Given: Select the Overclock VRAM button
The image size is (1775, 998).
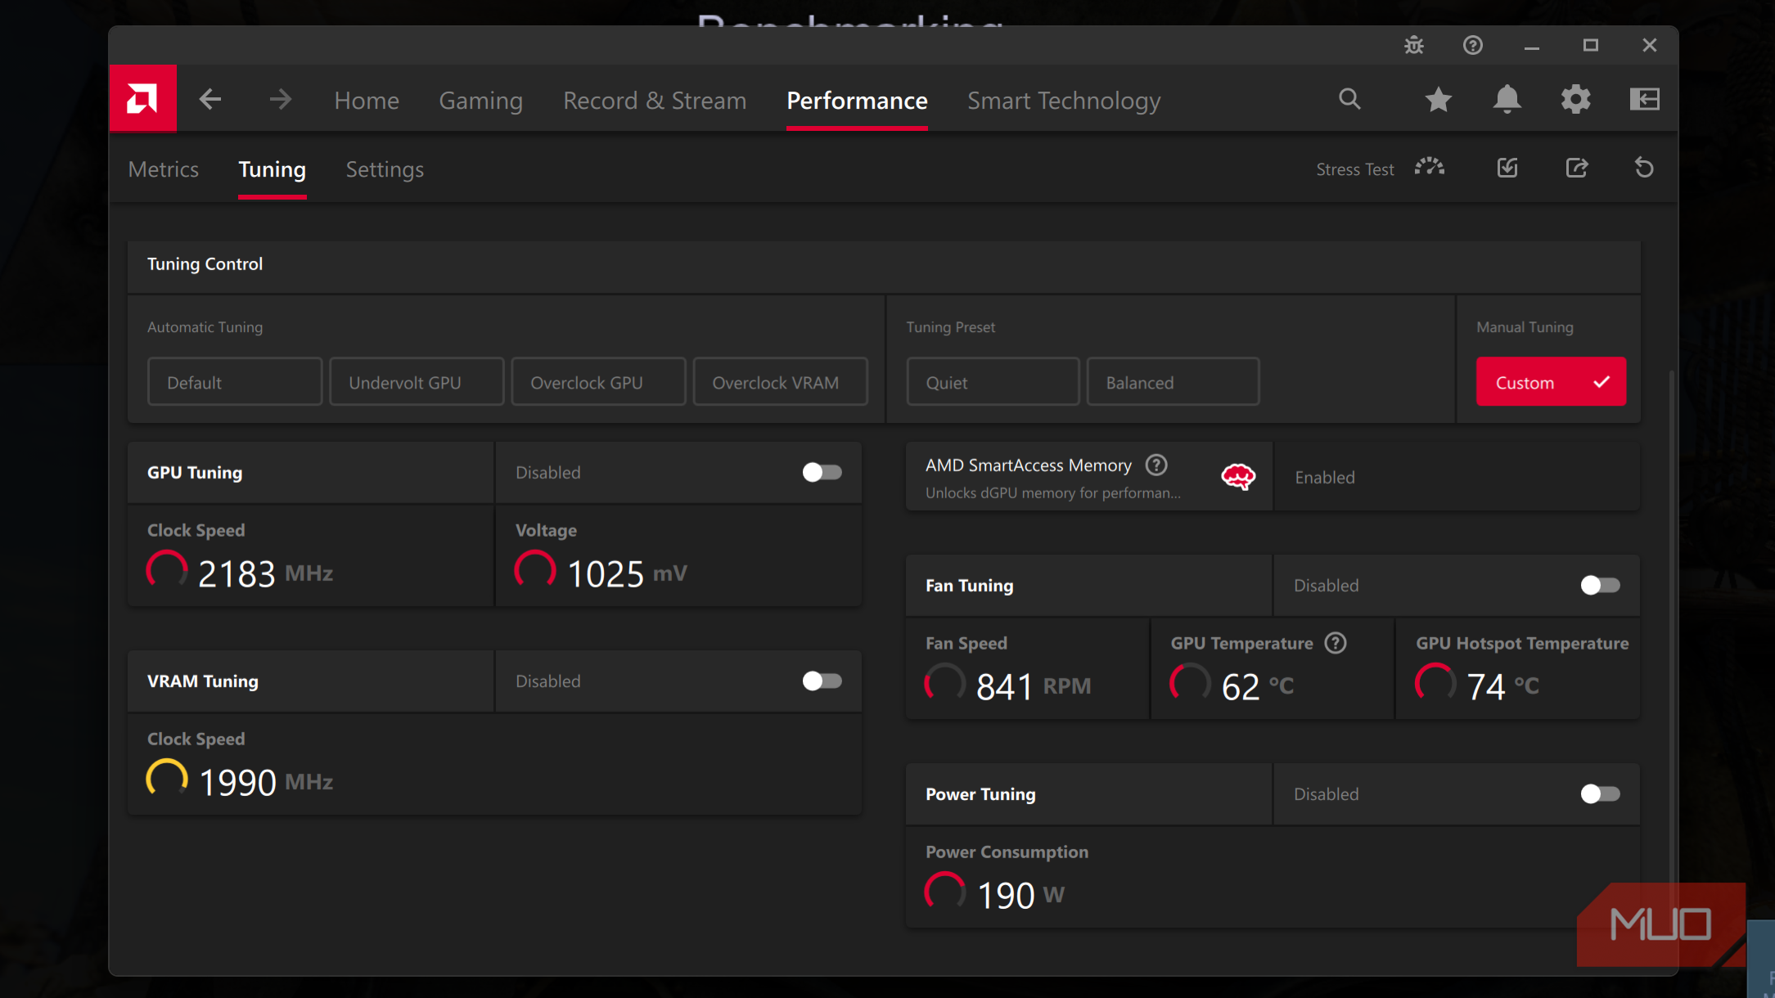Looking at the screenshot, I should pyautogui.click(x=780, y=382).
